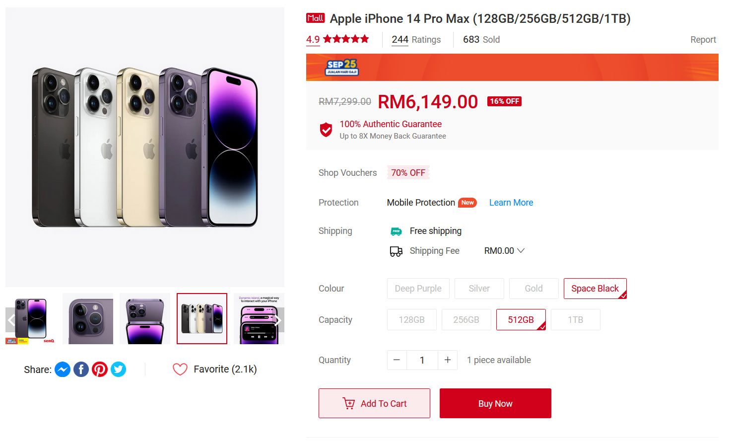Pin the product to Pinterest
Viewport: 729px width, 447px height.
[99, 369]
